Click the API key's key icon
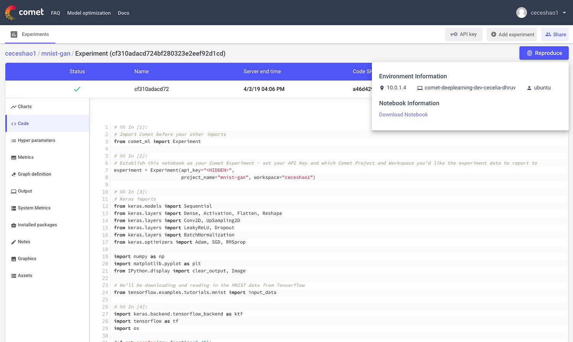Screen dimensions: 573x342 [454, 34]
